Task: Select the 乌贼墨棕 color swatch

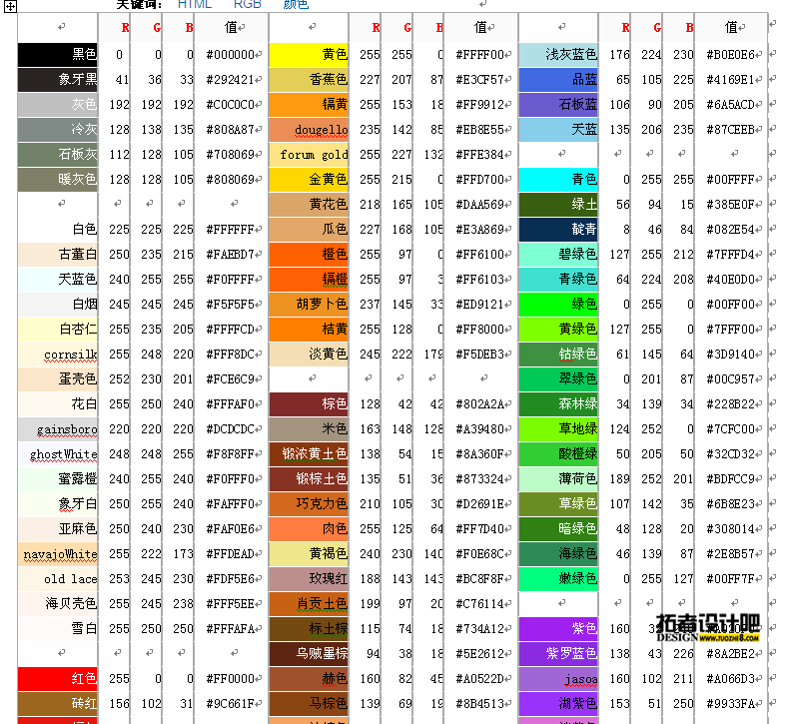Action: click(x=309, y=654)
